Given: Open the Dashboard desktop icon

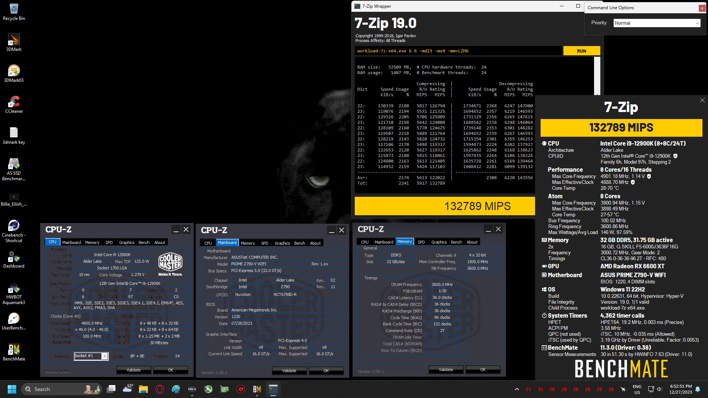Looking at the screenshot, I should (14, 259).
